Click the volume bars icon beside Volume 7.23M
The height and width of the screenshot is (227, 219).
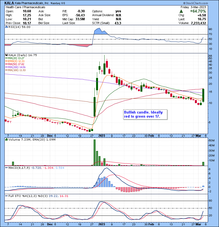(x=6, y=139)
